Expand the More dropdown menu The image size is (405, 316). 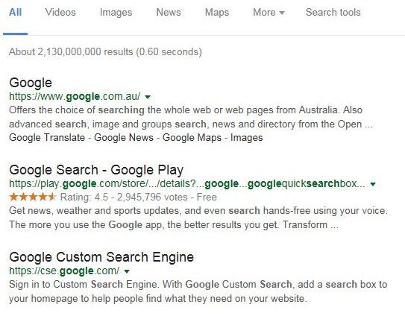pyautogui.click(x=269, y=12)
